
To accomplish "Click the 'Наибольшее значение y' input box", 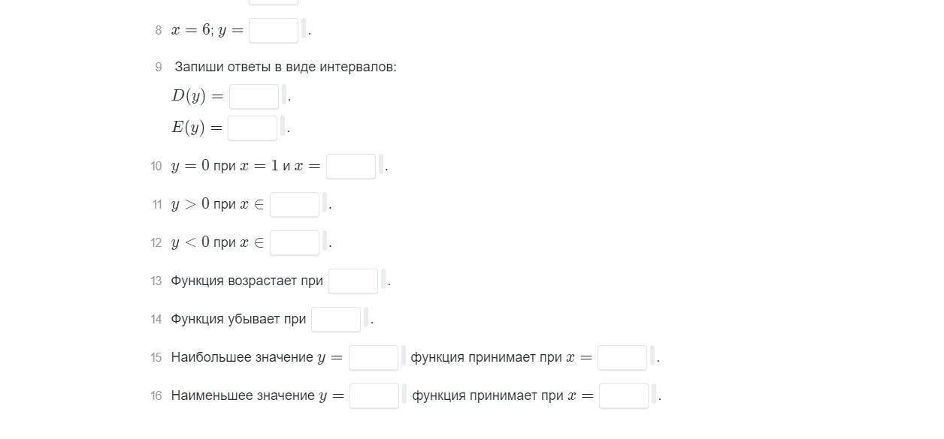I will [x=374, y=358].
